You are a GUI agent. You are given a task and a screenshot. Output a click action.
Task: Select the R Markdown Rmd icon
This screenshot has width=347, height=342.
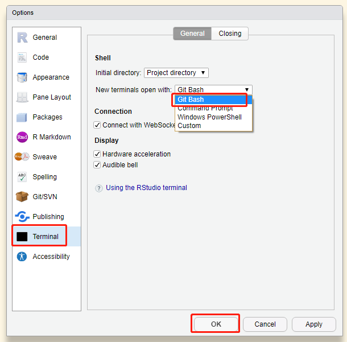[x=22, y=137]
